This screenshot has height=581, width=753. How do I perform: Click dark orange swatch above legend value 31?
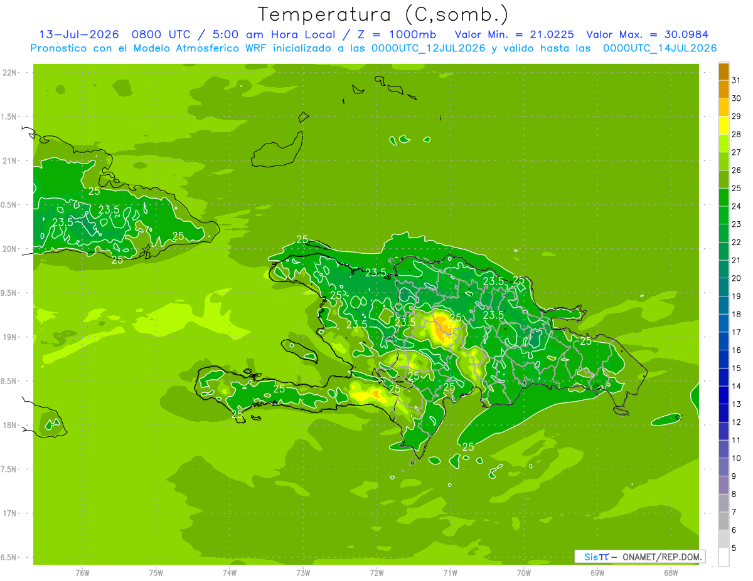tap(724, 71)
